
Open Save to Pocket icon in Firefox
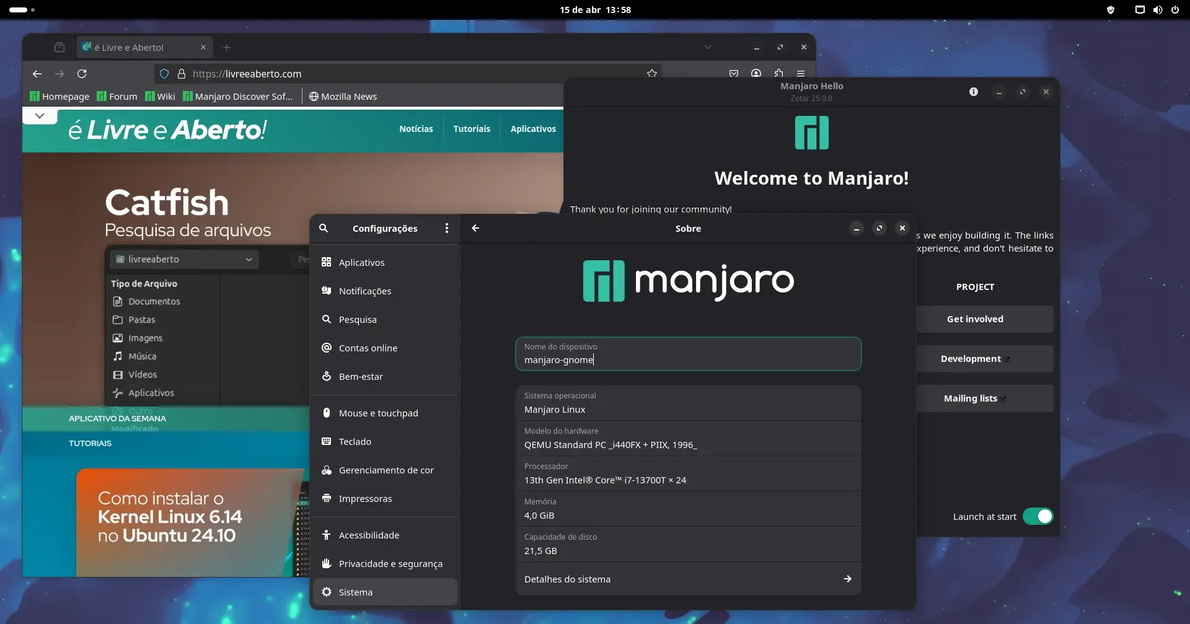click(x=734, y=74)
